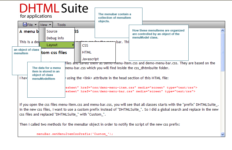Click the heading ending 'tom css files'
This screenshot has height=150, width=232.
tap(54, 53)
